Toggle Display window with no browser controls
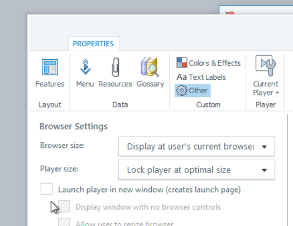The height and width of the screenshot is (226, 293). pyautogui.click(x=64, y=206)
